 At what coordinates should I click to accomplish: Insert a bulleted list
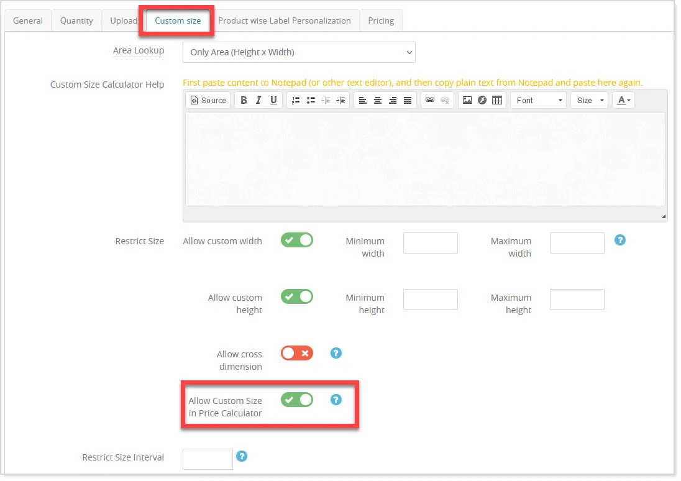point(311,101)
